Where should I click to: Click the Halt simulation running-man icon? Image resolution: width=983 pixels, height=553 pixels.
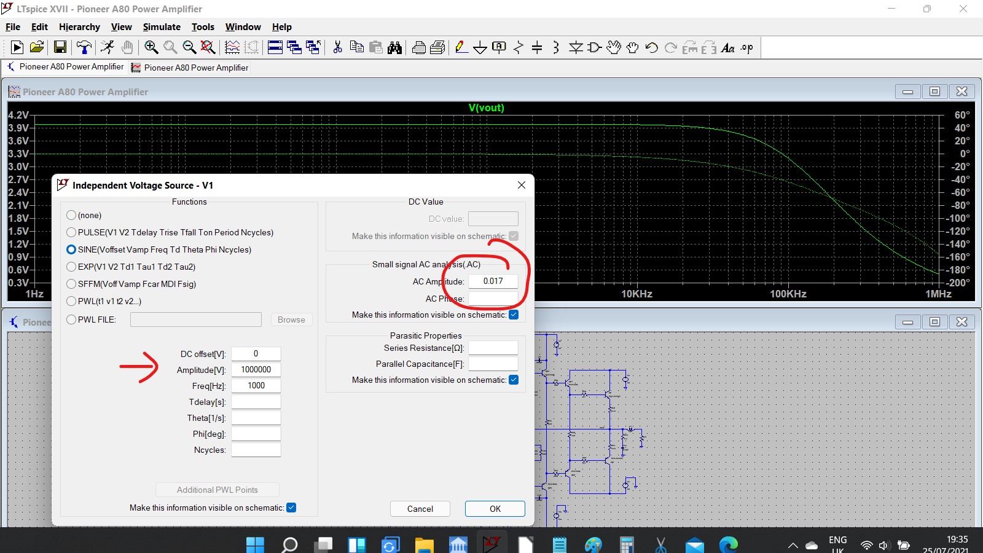click(108, 47)
